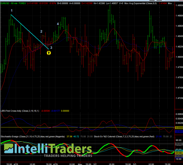Image resolution: width=183 pixels, height=165 pixels.
Task: Click the EURUSD - 60 min FOREX chart title
Action: tap(13, 3)
